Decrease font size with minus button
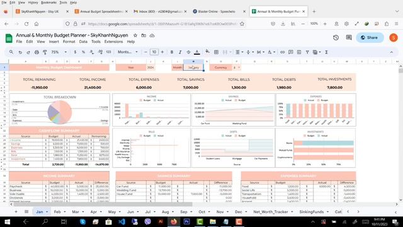This screenshot has height=227, width=403. pyautogui.click(x=145, y=52)
